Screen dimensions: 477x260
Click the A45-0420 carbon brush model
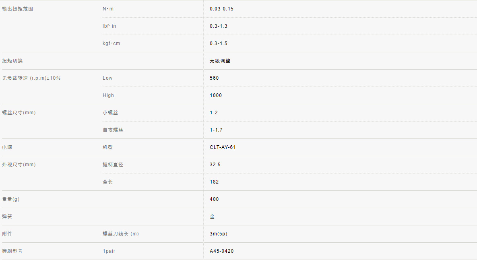(221, 251)
